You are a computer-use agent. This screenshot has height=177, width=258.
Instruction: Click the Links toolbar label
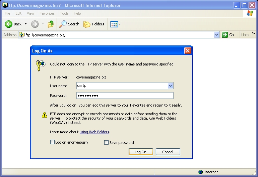point(245,35)
